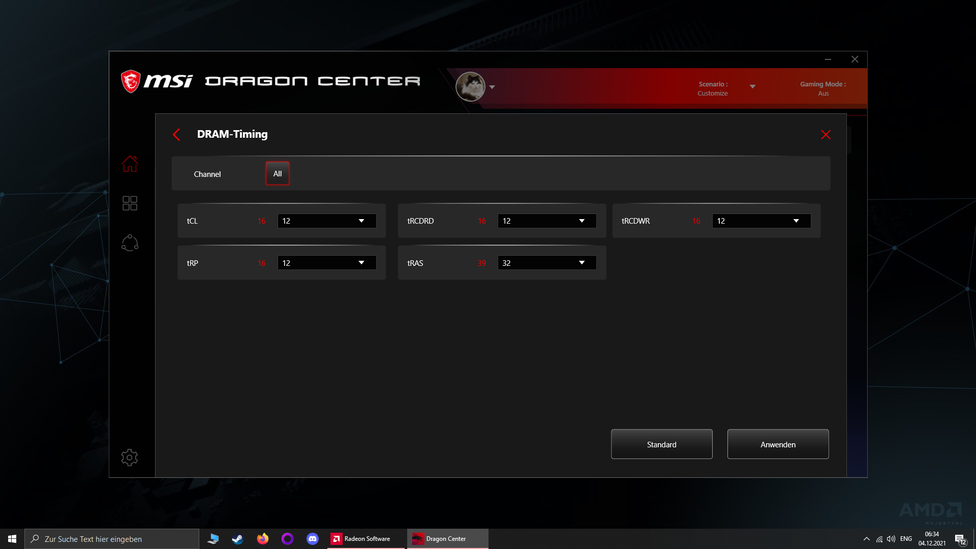Viewport: 976px width, 549px height.
Task: Open the tRP value dropdown
Action: 327,263
